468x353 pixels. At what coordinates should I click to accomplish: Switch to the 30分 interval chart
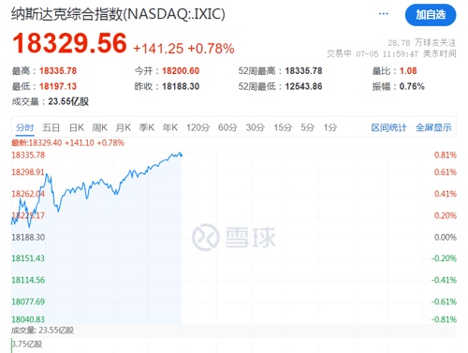click(x=256, y=127)
